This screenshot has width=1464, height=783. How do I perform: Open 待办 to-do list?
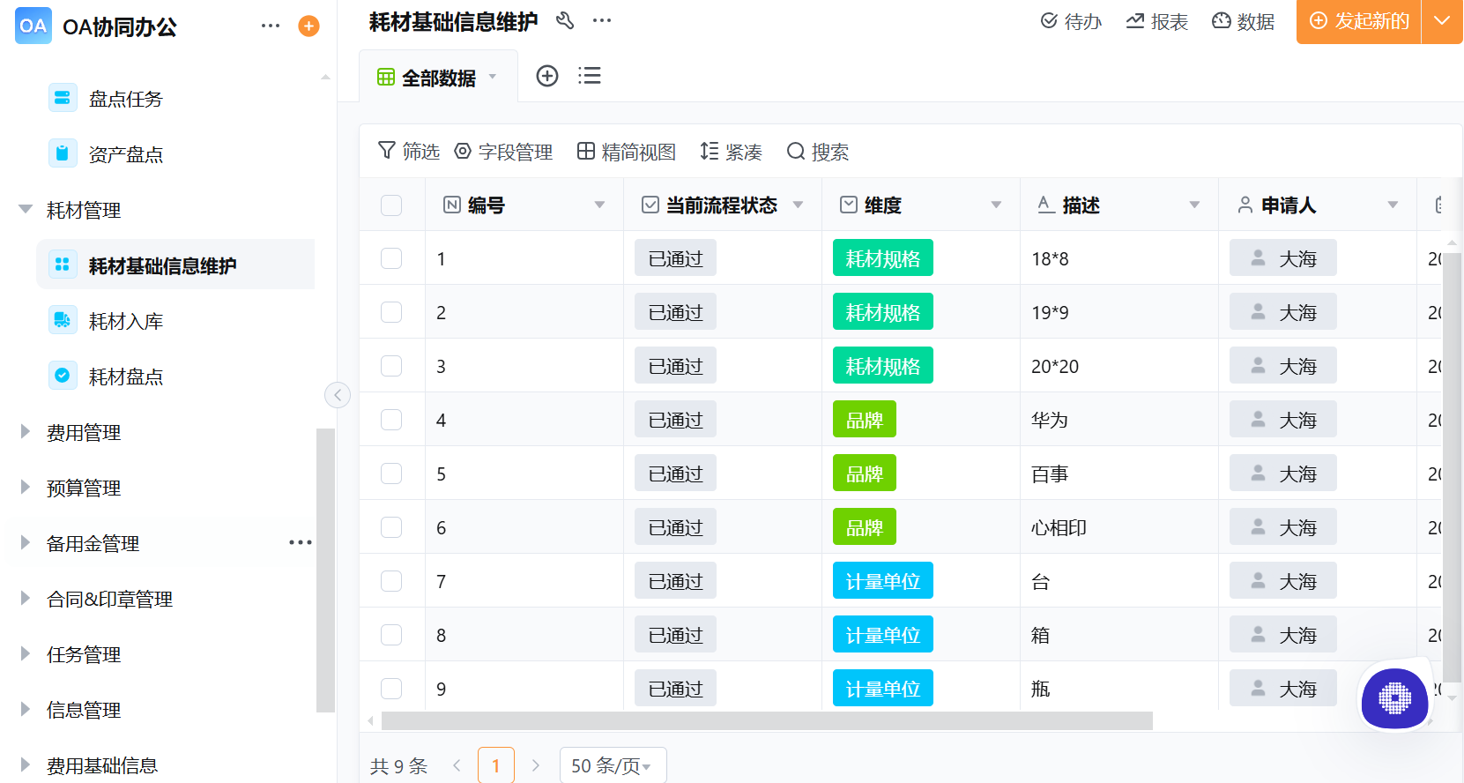click(1071, 21)
